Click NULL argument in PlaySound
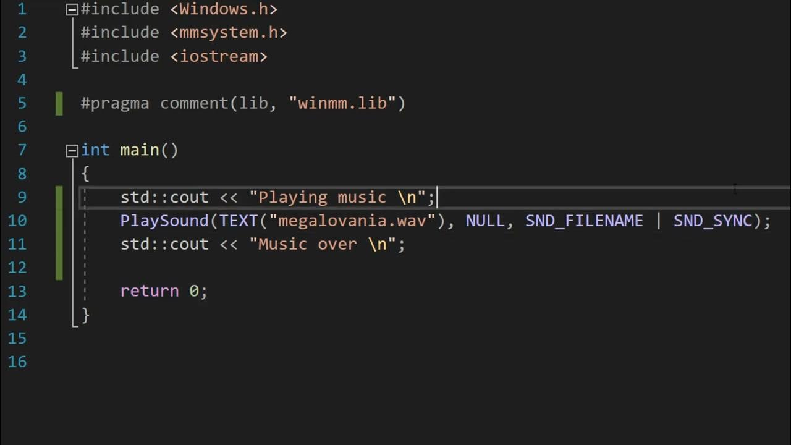The height and width of the screenshot is (445, 791). 485,221
